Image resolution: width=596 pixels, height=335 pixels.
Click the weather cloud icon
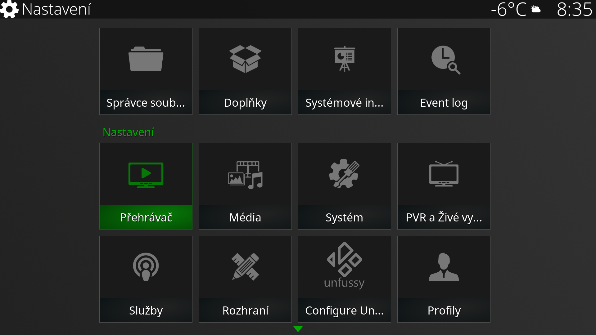pyautogui.click(x=536, y=9)
